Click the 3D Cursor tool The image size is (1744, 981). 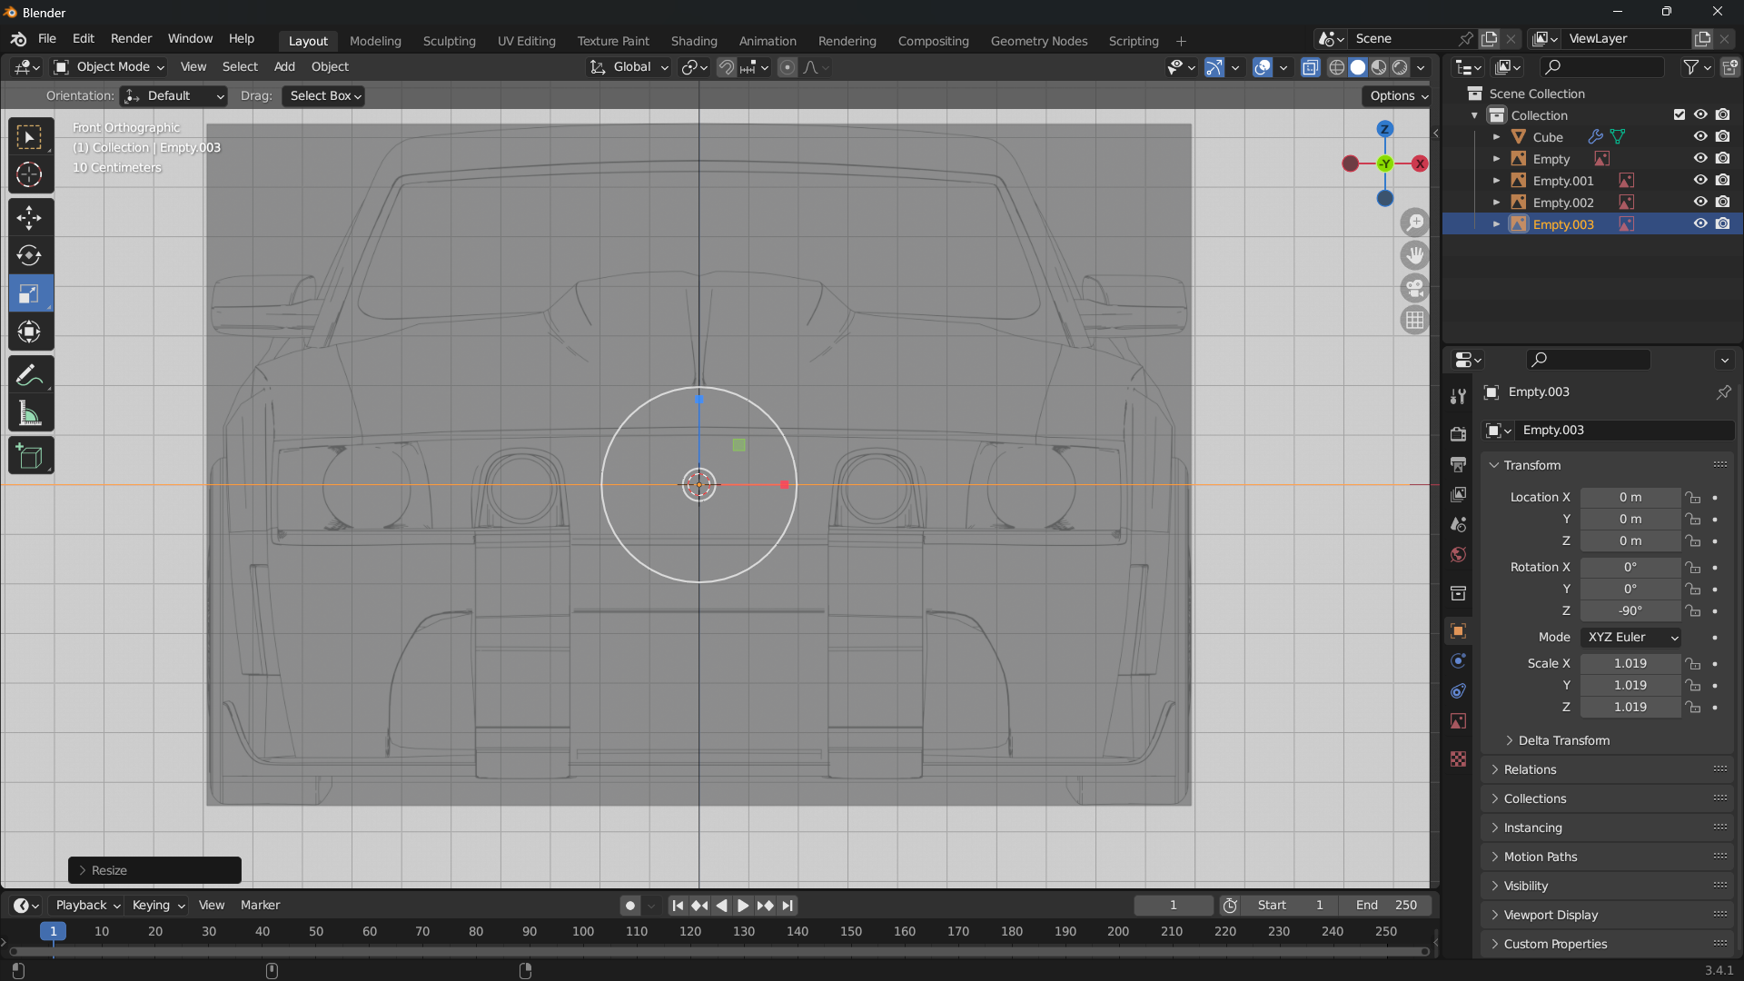pos(29,174)
